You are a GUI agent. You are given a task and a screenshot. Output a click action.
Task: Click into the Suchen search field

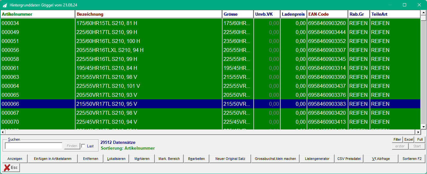pos(34,146)
